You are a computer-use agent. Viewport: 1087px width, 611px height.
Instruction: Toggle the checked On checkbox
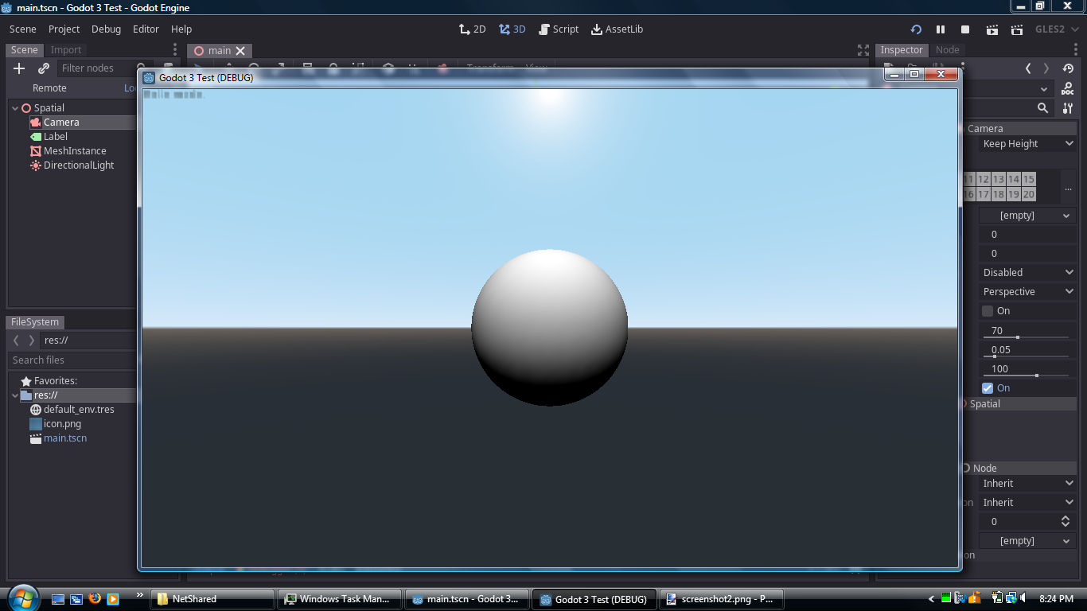(x=988, y=388)
